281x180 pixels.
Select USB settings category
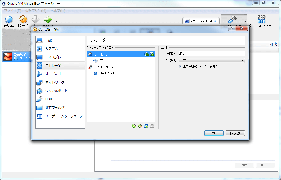(x=60, y=99)
